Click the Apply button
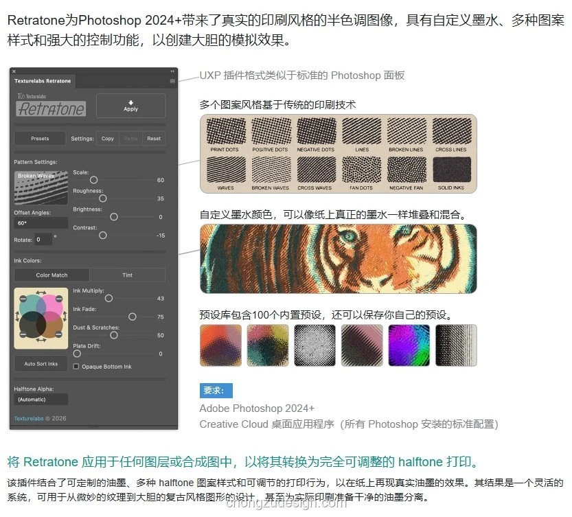Viewport: 572px width, 517px height. point(130,106)
